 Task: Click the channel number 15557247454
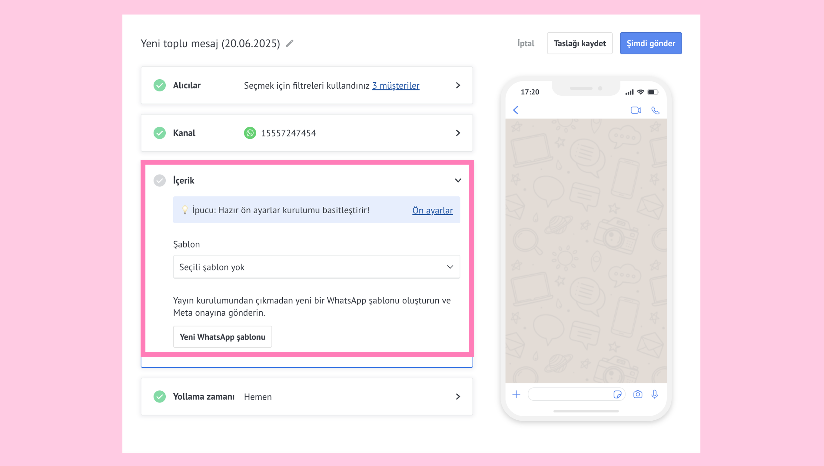pyautogui.click(x=288, y=133)
